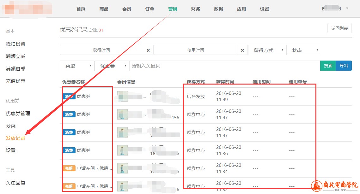The width and height of the screenshot is (360, 194).
Task: Expand the 优惠券 search-type dropdown
Action: click(x=112, y=66)
